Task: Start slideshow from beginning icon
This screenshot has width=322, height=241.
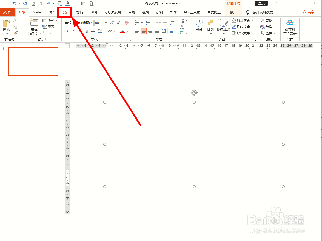Action: (x=33, y=4)
